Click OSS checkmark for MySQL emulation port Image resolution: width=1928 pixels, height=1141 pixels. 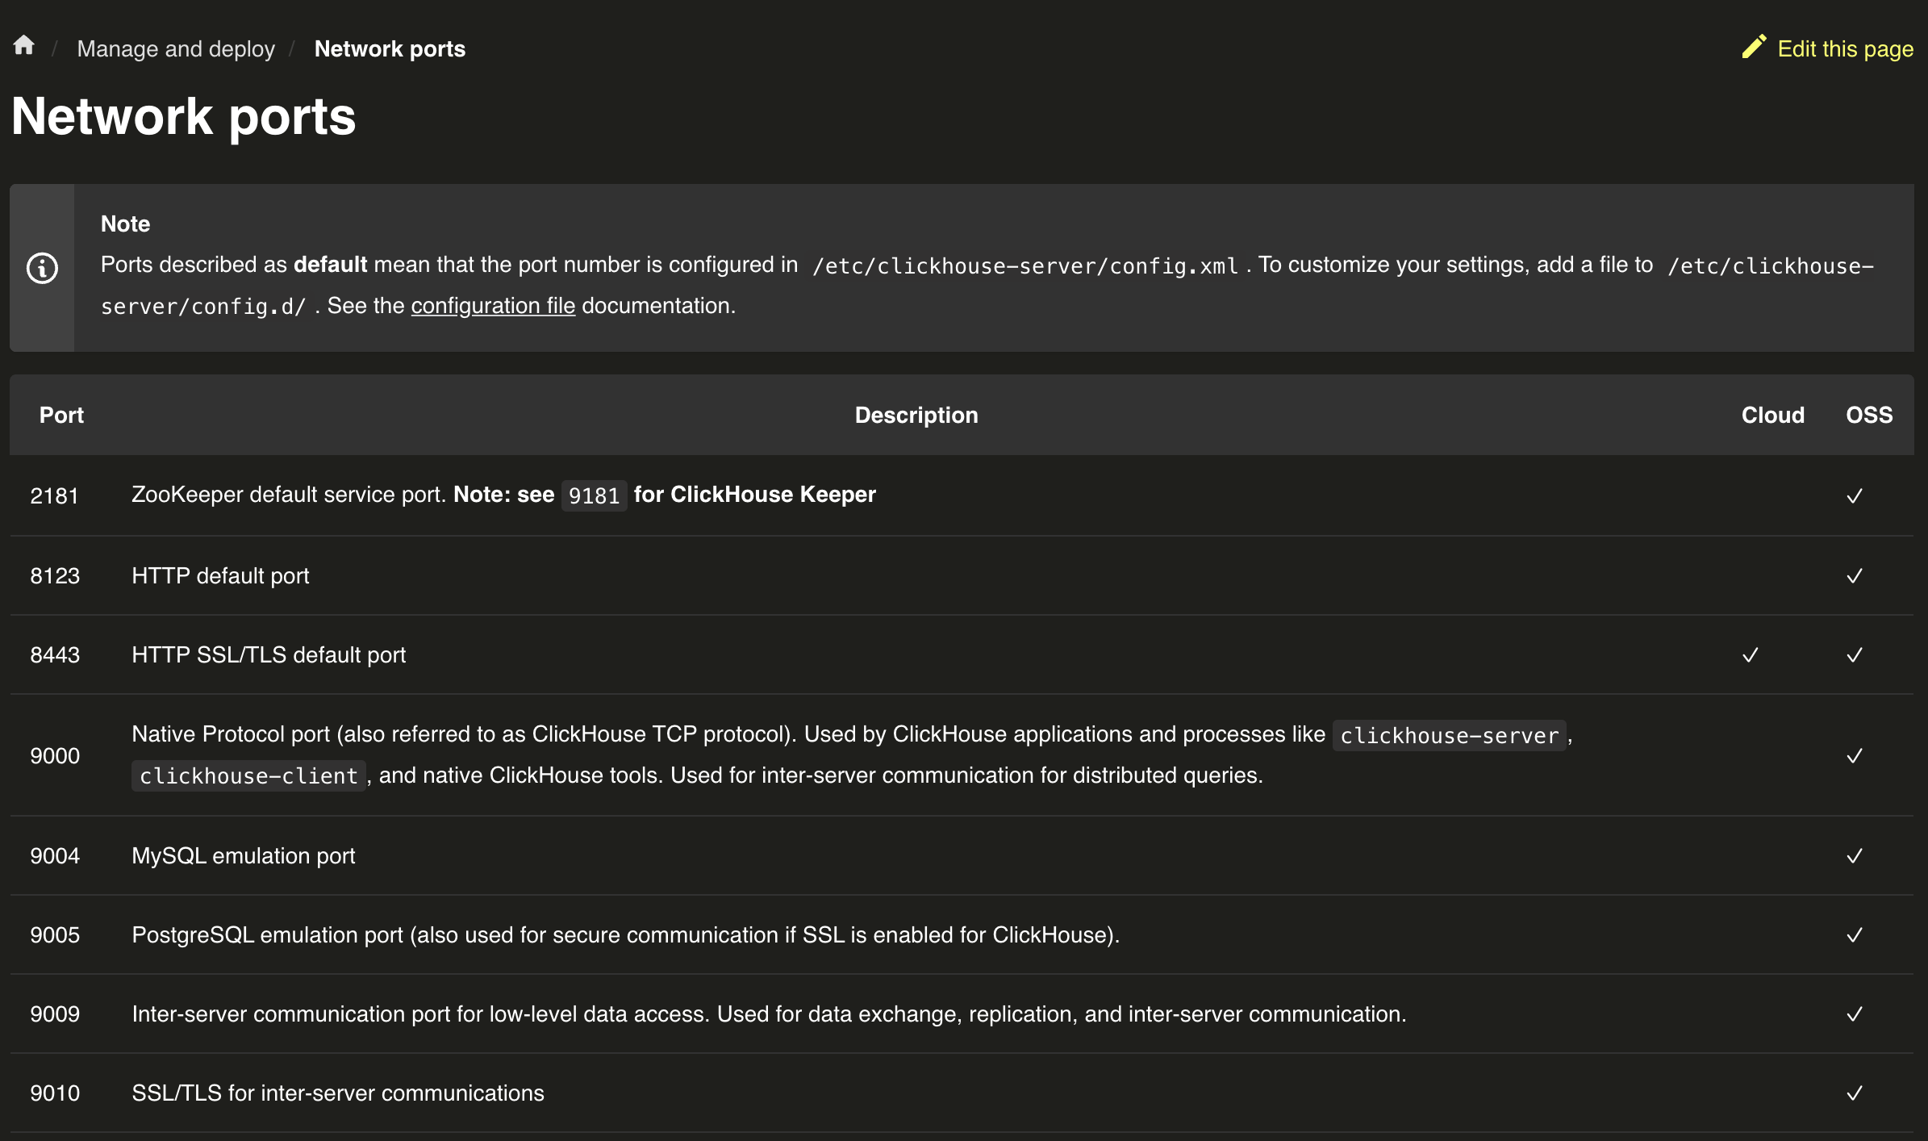coord(1854,856)
